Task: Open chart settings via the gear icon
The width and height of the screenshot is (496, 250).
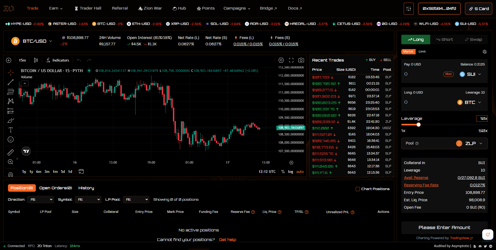Action: [281, 60]
